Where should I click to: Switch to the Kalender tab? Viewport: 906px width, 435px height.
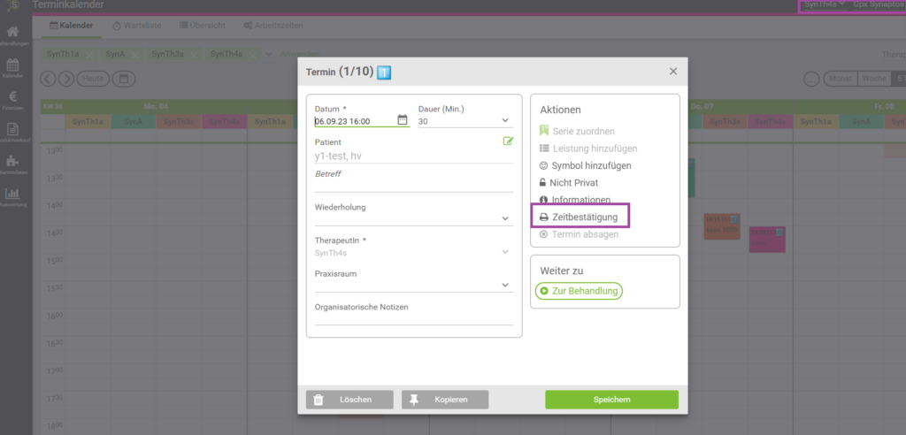(72, 26)
